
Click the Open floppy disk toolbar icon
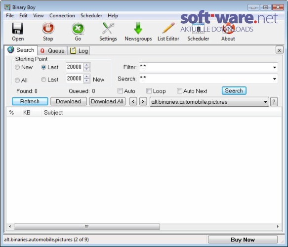[18, 29]
